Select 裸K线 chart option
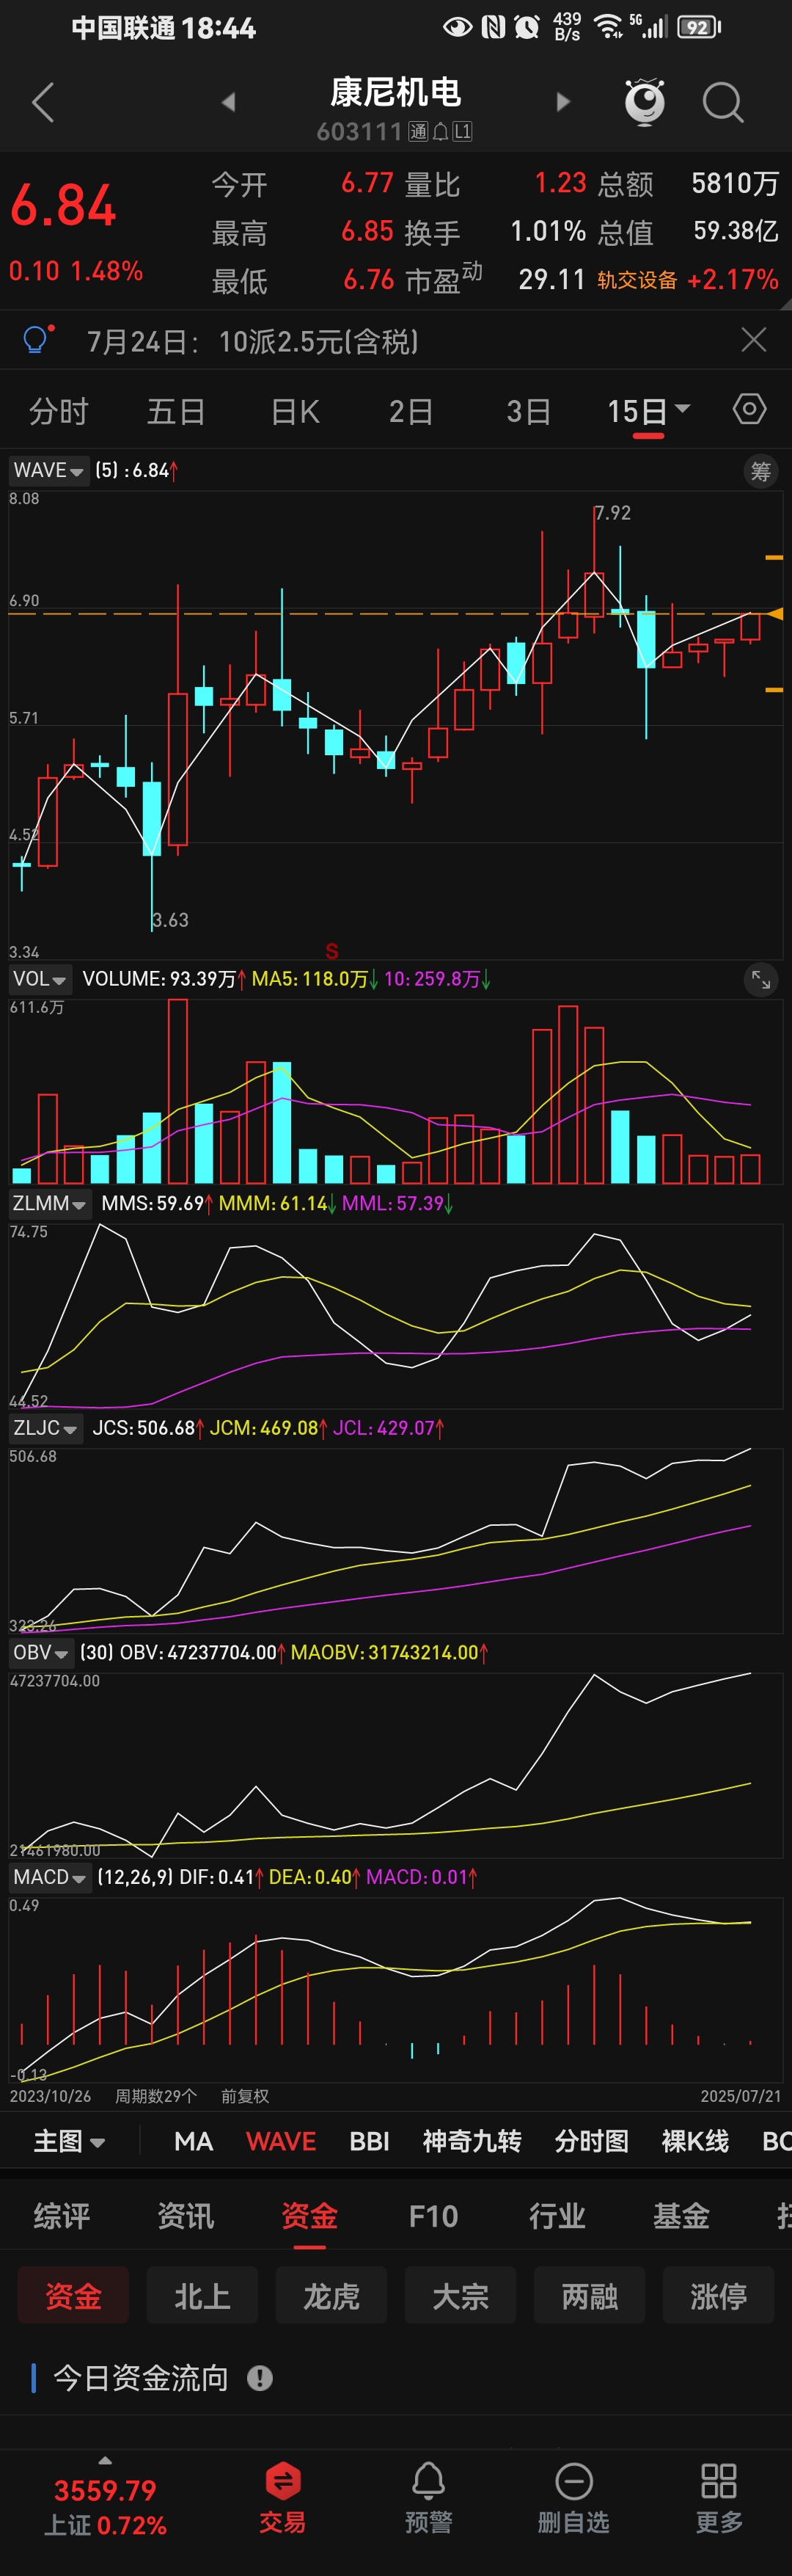The height and width of the screenshot is (2576, 792). coord(694,2141)
